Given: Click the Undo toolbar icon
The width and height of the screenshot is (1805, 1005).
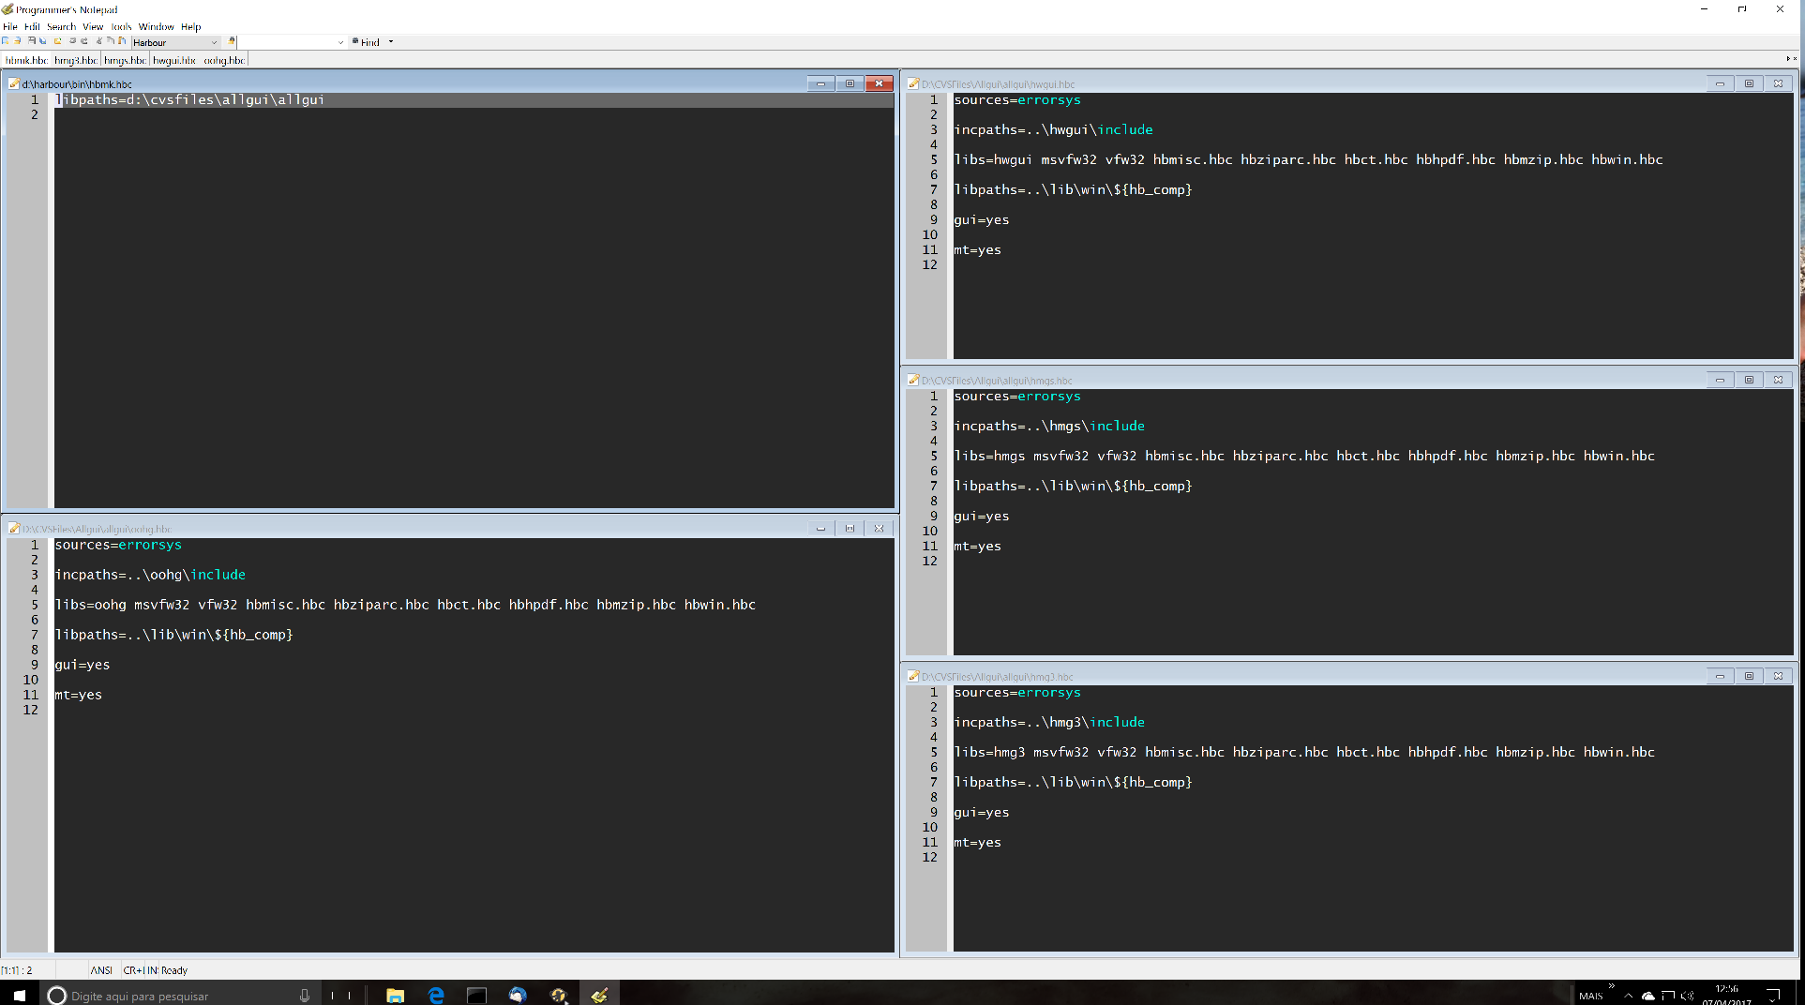Looking at the screenshot, I should coord(71,41).
